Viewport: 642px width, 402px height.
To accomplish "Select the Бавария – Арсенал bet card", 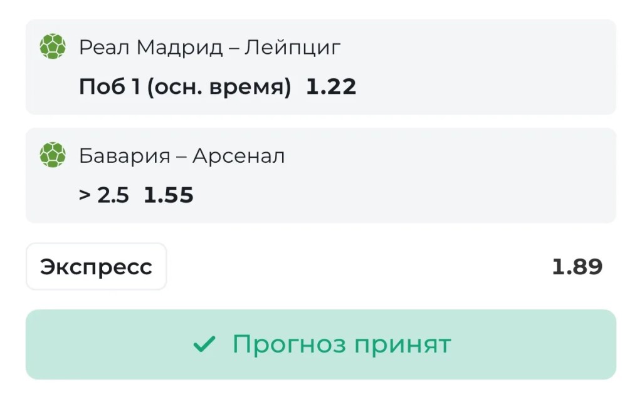I will pyautogui.click(x=320, y=175).
